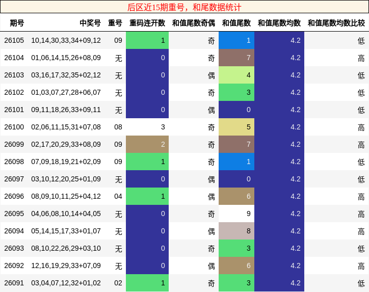369x292 pixels.
Task: Select period number 26099
Action: (14, 144)
